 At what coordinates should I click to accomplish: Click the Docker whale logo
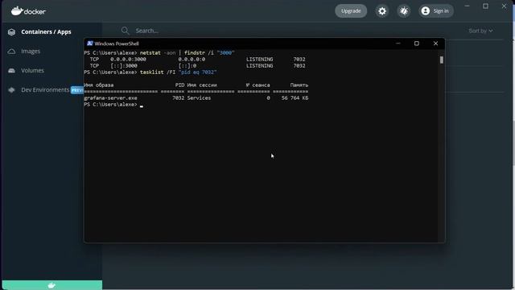point(28,10)
